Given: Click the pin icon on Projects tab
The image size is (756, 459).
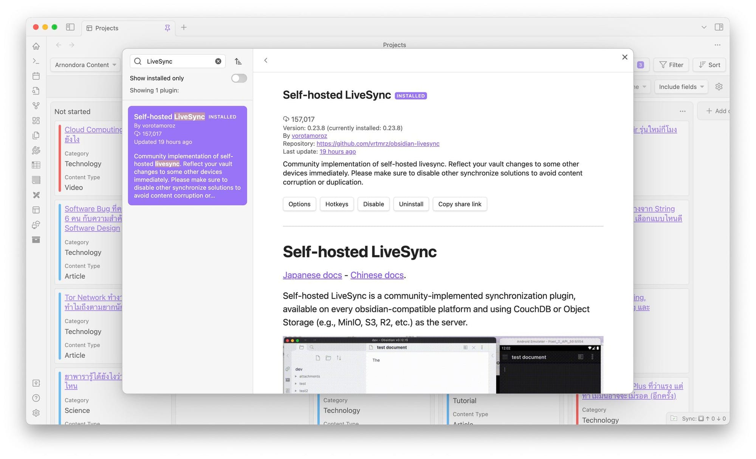Looking at the screenshot, I should coord(167,28).
